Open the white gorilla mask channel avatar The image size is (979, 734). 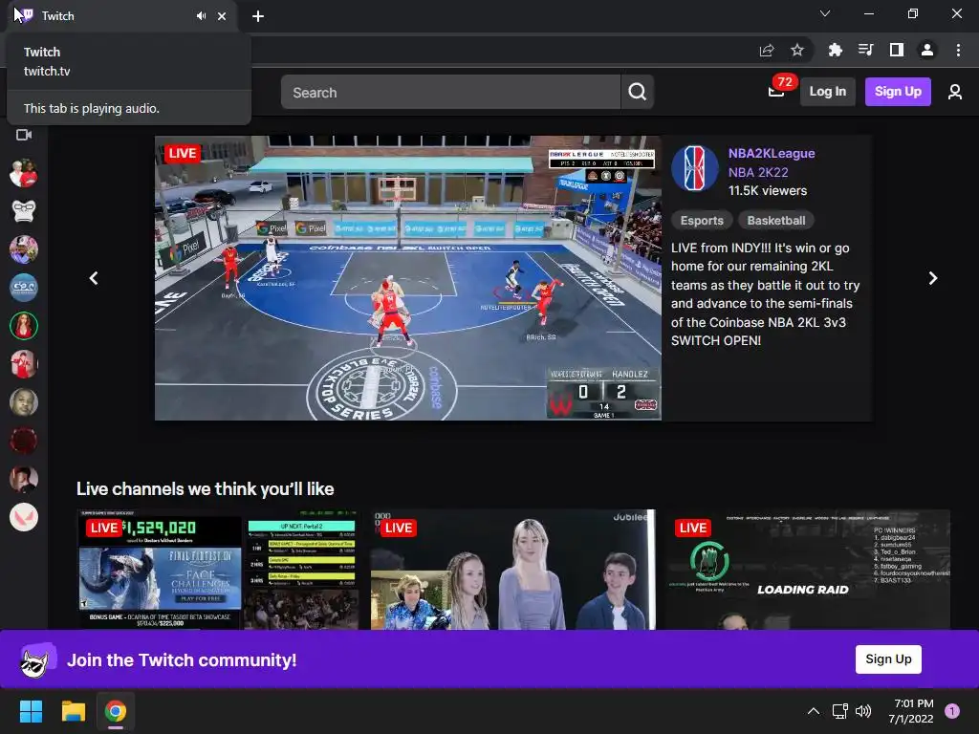24,211
